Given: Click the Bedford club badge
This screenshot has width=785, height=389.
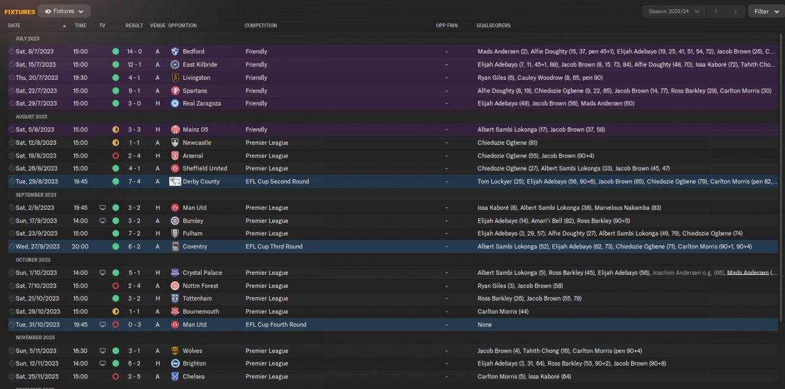Looking at the screenshot, I should [x=175, y=52].
